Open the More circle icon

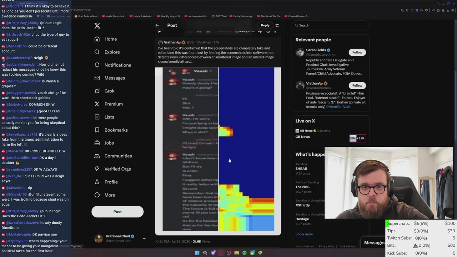[x=97, y=195]
